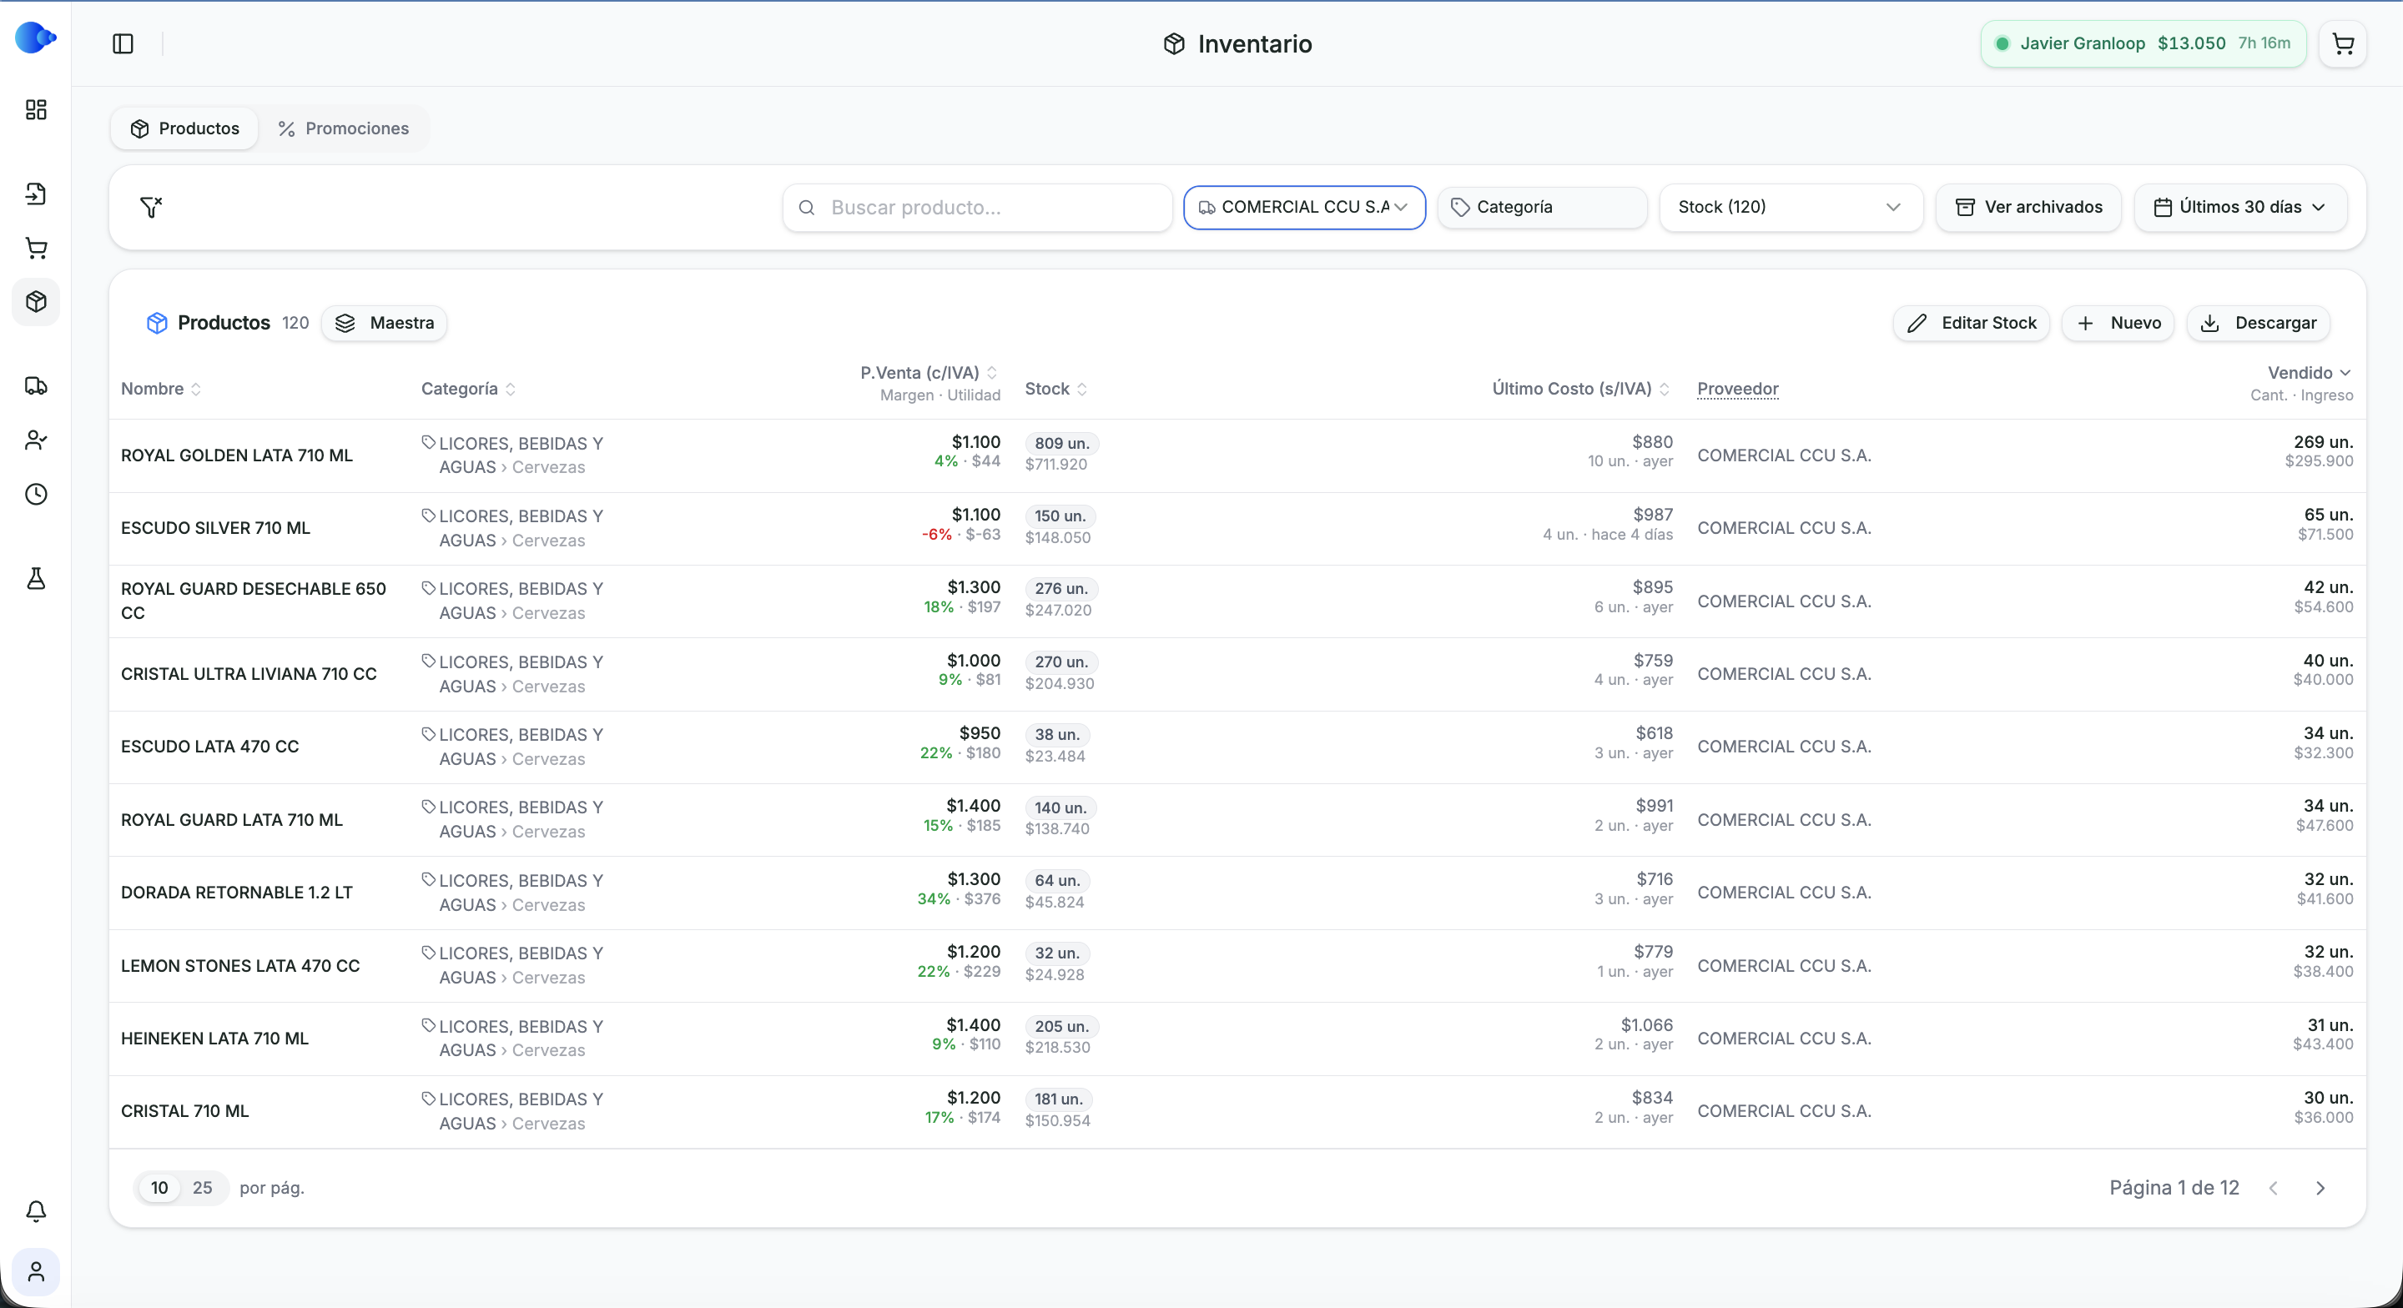Open the lab flask icon in sidebar
Screen dimensions: 2403x1308
click(35, 578)
